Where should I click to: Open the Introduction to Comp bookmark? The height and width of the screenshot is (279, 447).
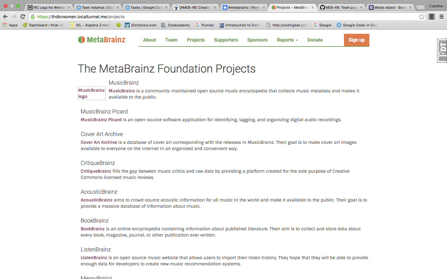coord(240,25)
